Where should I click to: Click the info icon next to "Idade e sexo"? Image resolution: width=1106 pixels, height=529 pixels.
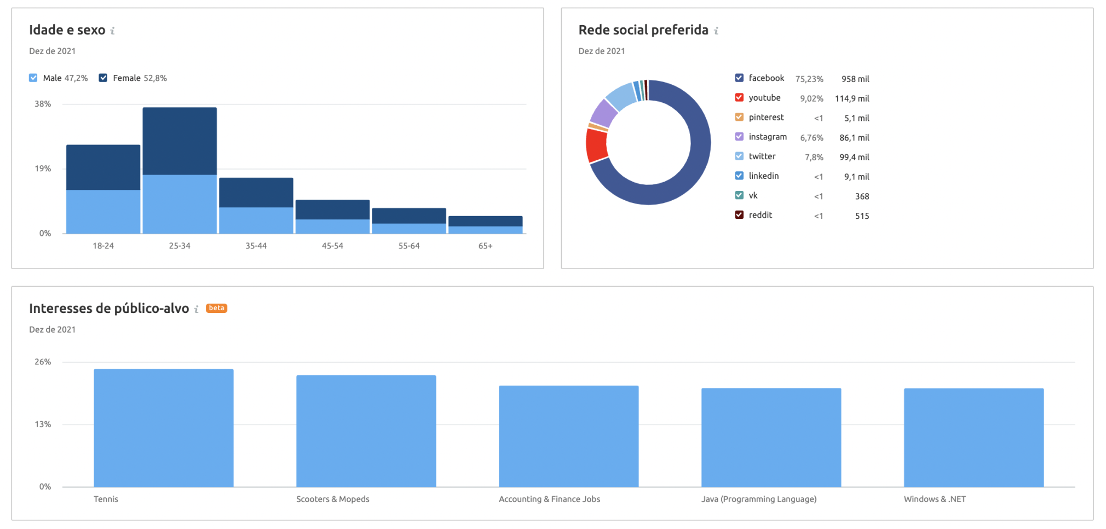click(113, 30)
